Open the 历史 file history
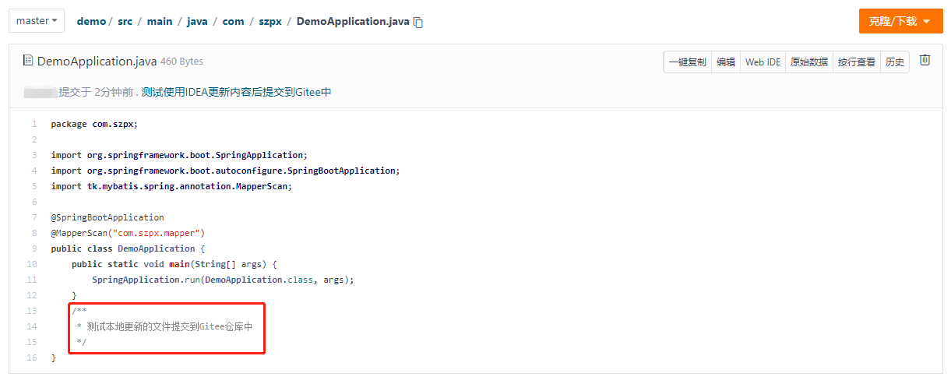This screenshot has height=377, width=951. point(895,62)
